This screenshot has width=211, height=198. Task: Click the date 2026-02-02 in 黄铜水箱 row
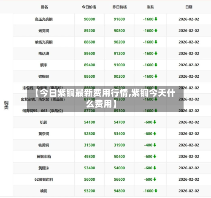189,157
